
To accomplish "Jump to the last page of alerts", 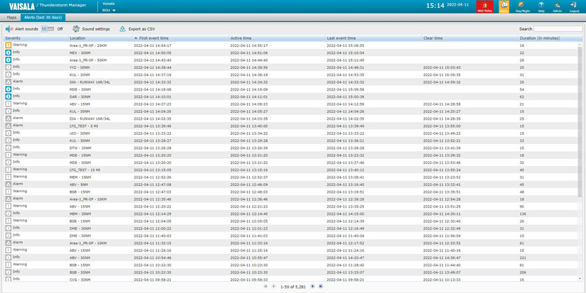I will tap(321, 286).
